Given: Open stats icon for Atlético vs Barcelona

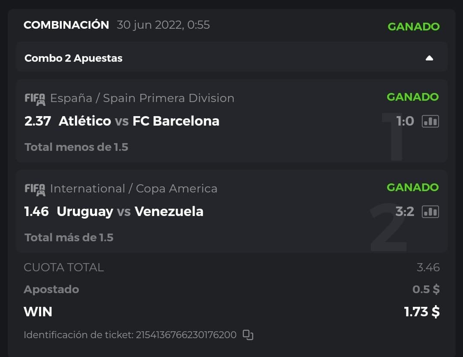Looking at the screenshot, I should (430, 121).
